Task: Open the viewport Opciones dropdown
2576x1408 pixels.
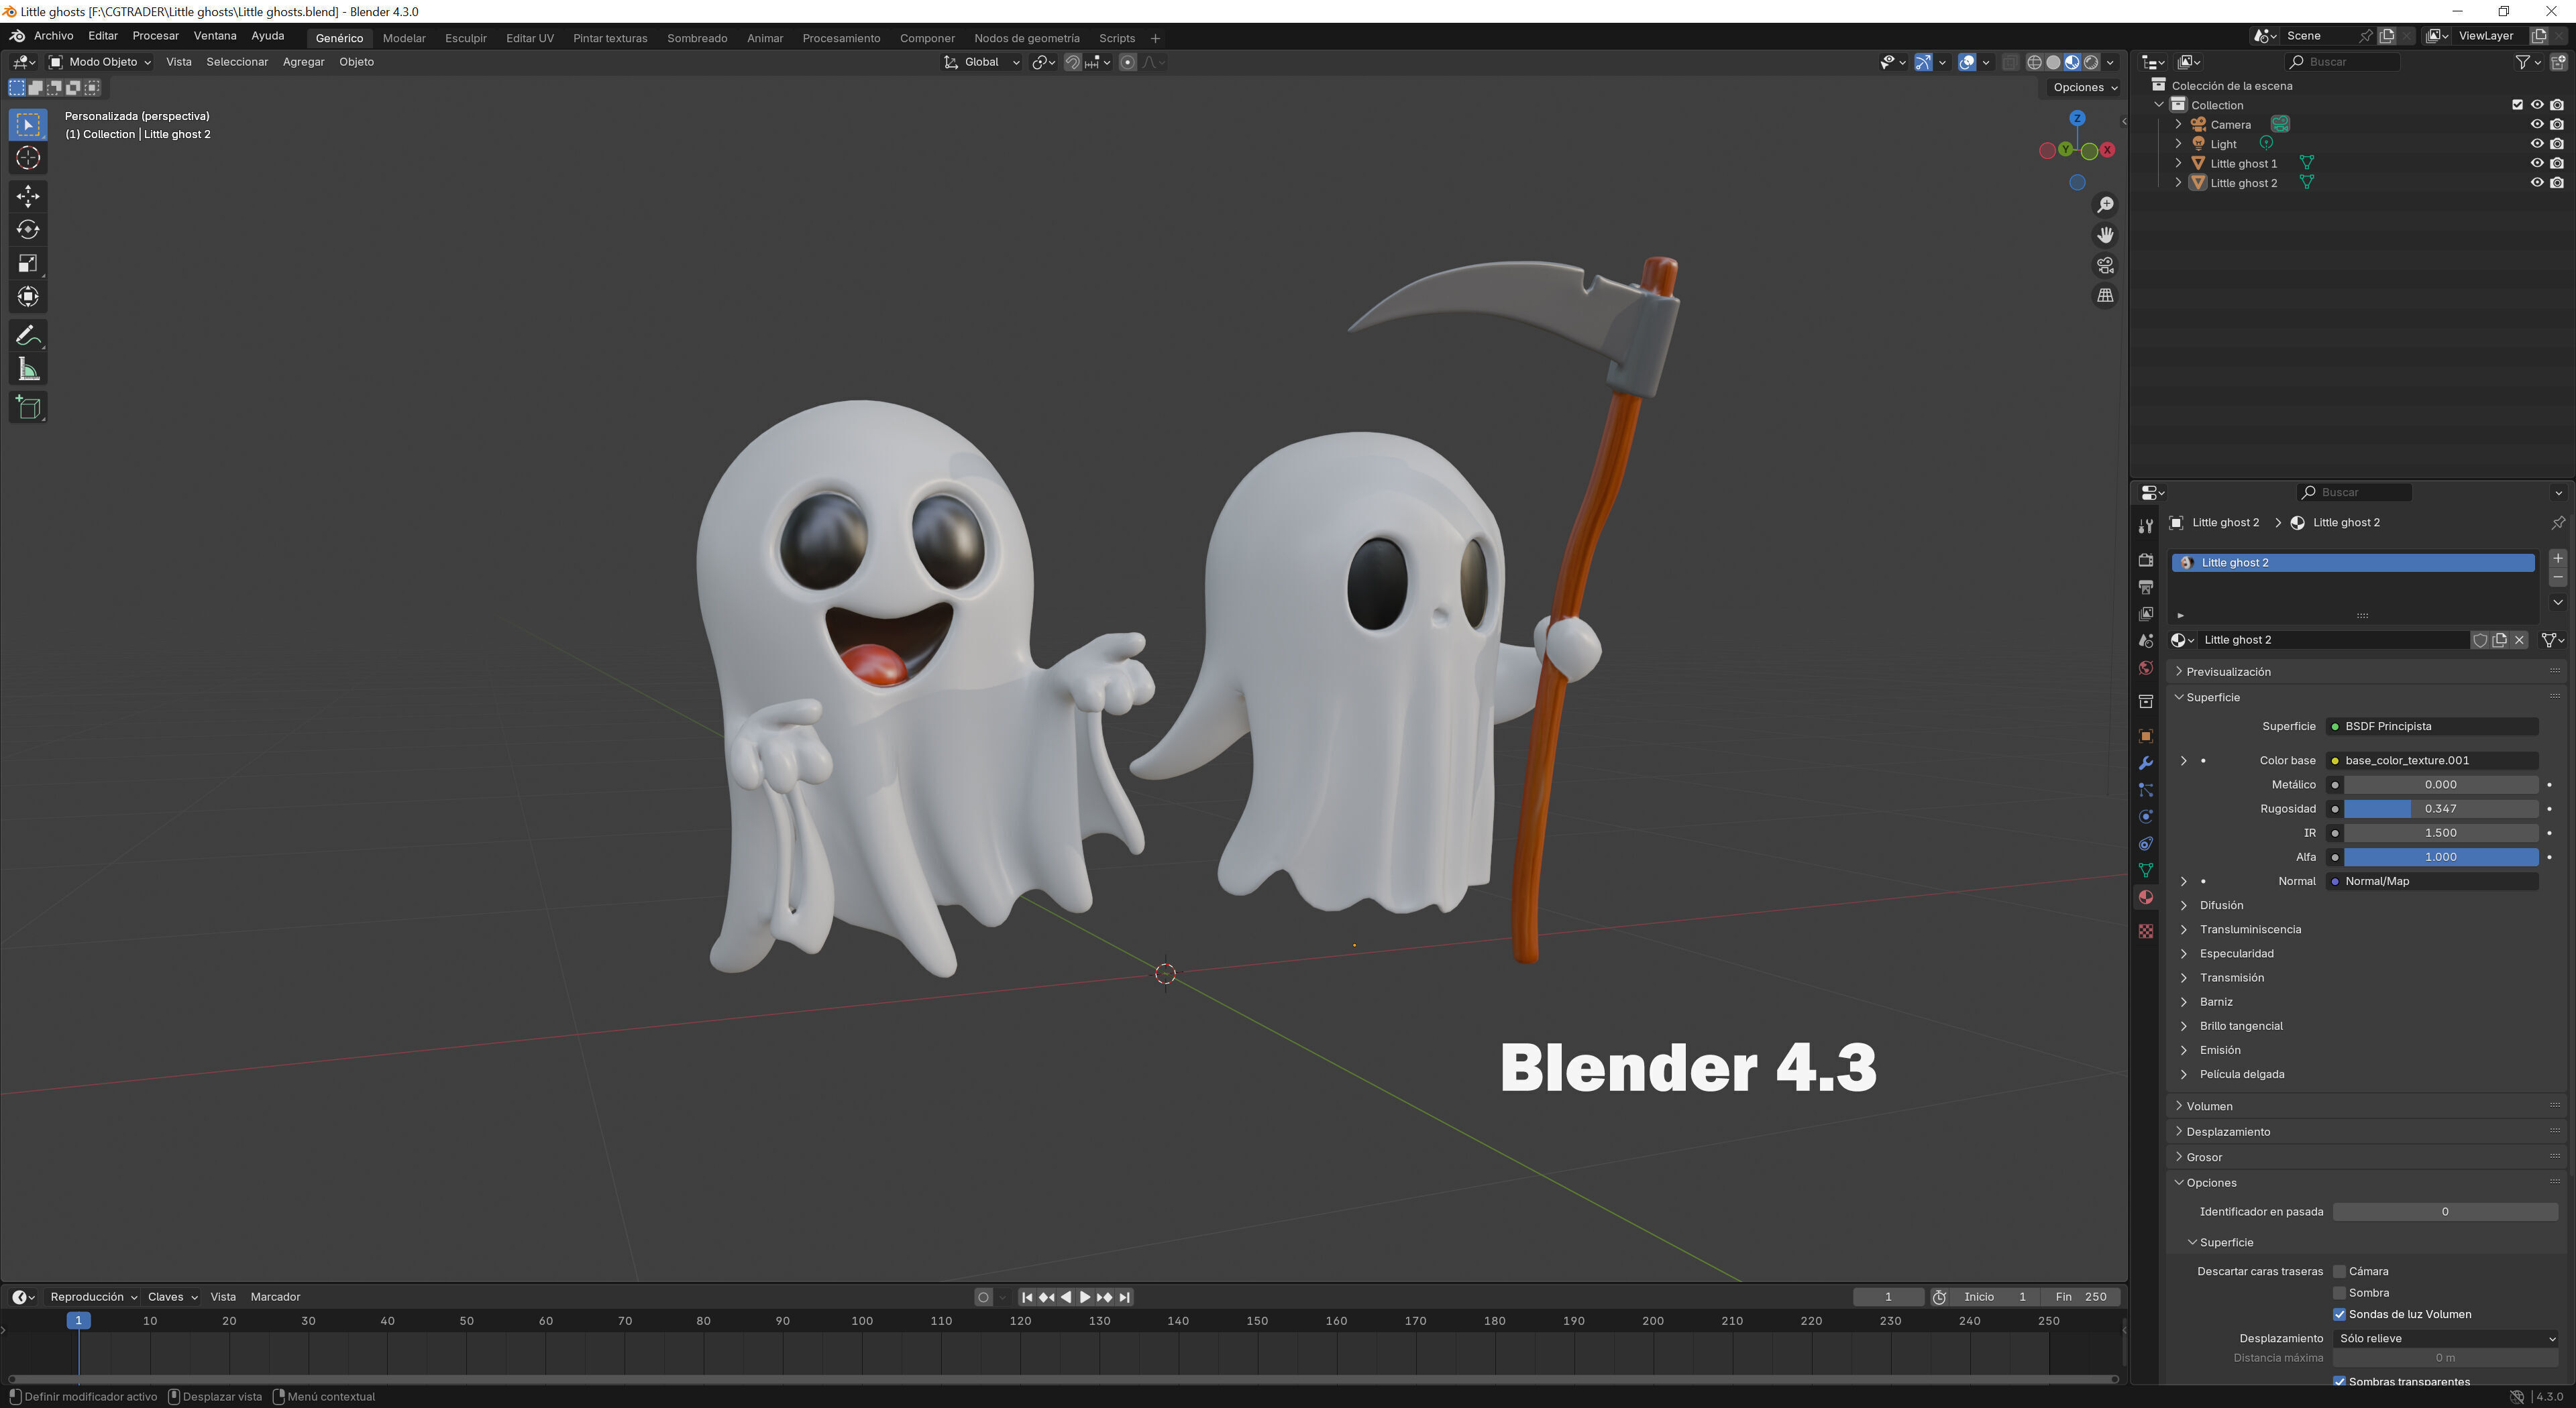Action: 2084,87
